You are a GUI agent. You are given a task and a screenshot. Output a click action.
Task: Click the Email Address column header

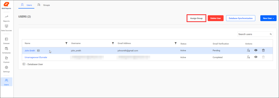click(x=124, y=43)
